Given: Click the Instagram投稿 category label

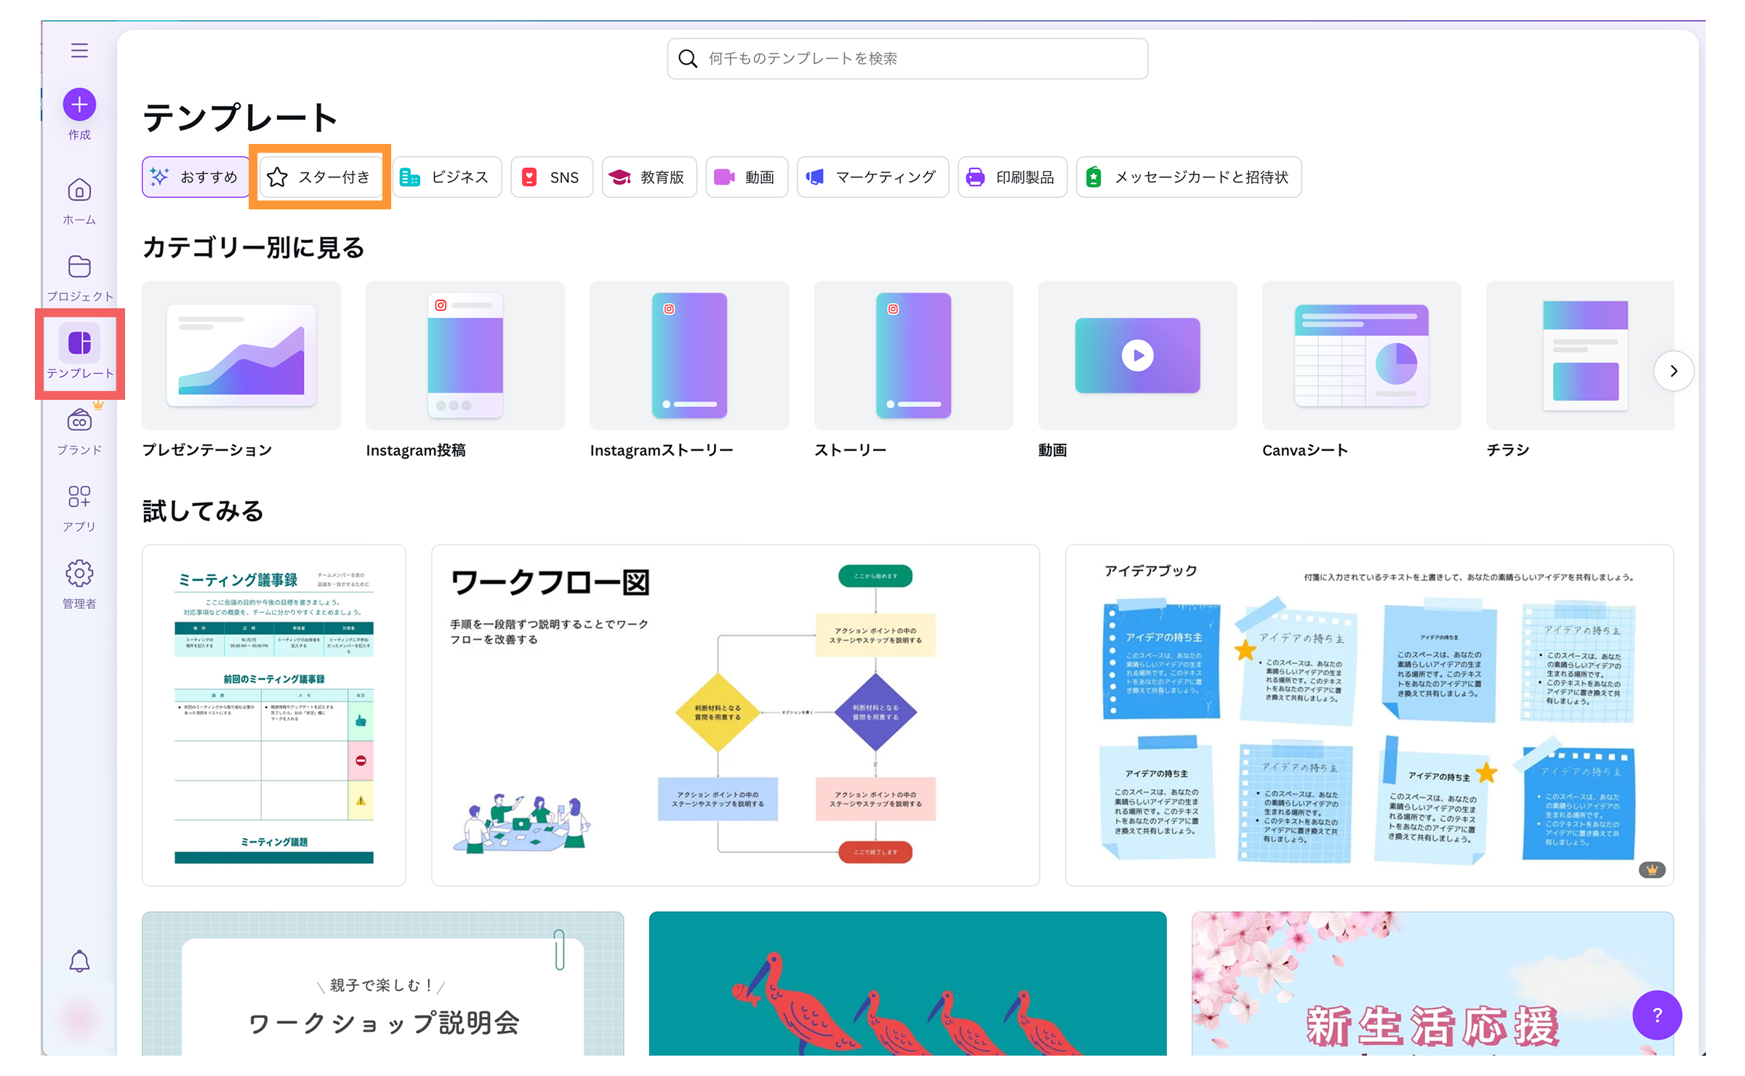Looking at the screenshot, I should [416, 450].
